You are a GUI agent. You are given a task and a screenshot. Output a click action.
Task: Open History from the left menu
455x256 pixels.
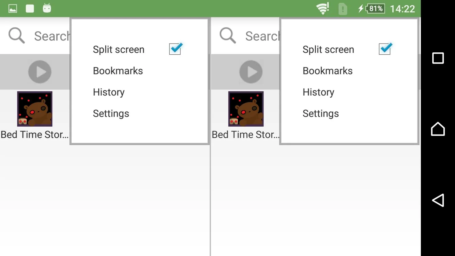point(109,92)
